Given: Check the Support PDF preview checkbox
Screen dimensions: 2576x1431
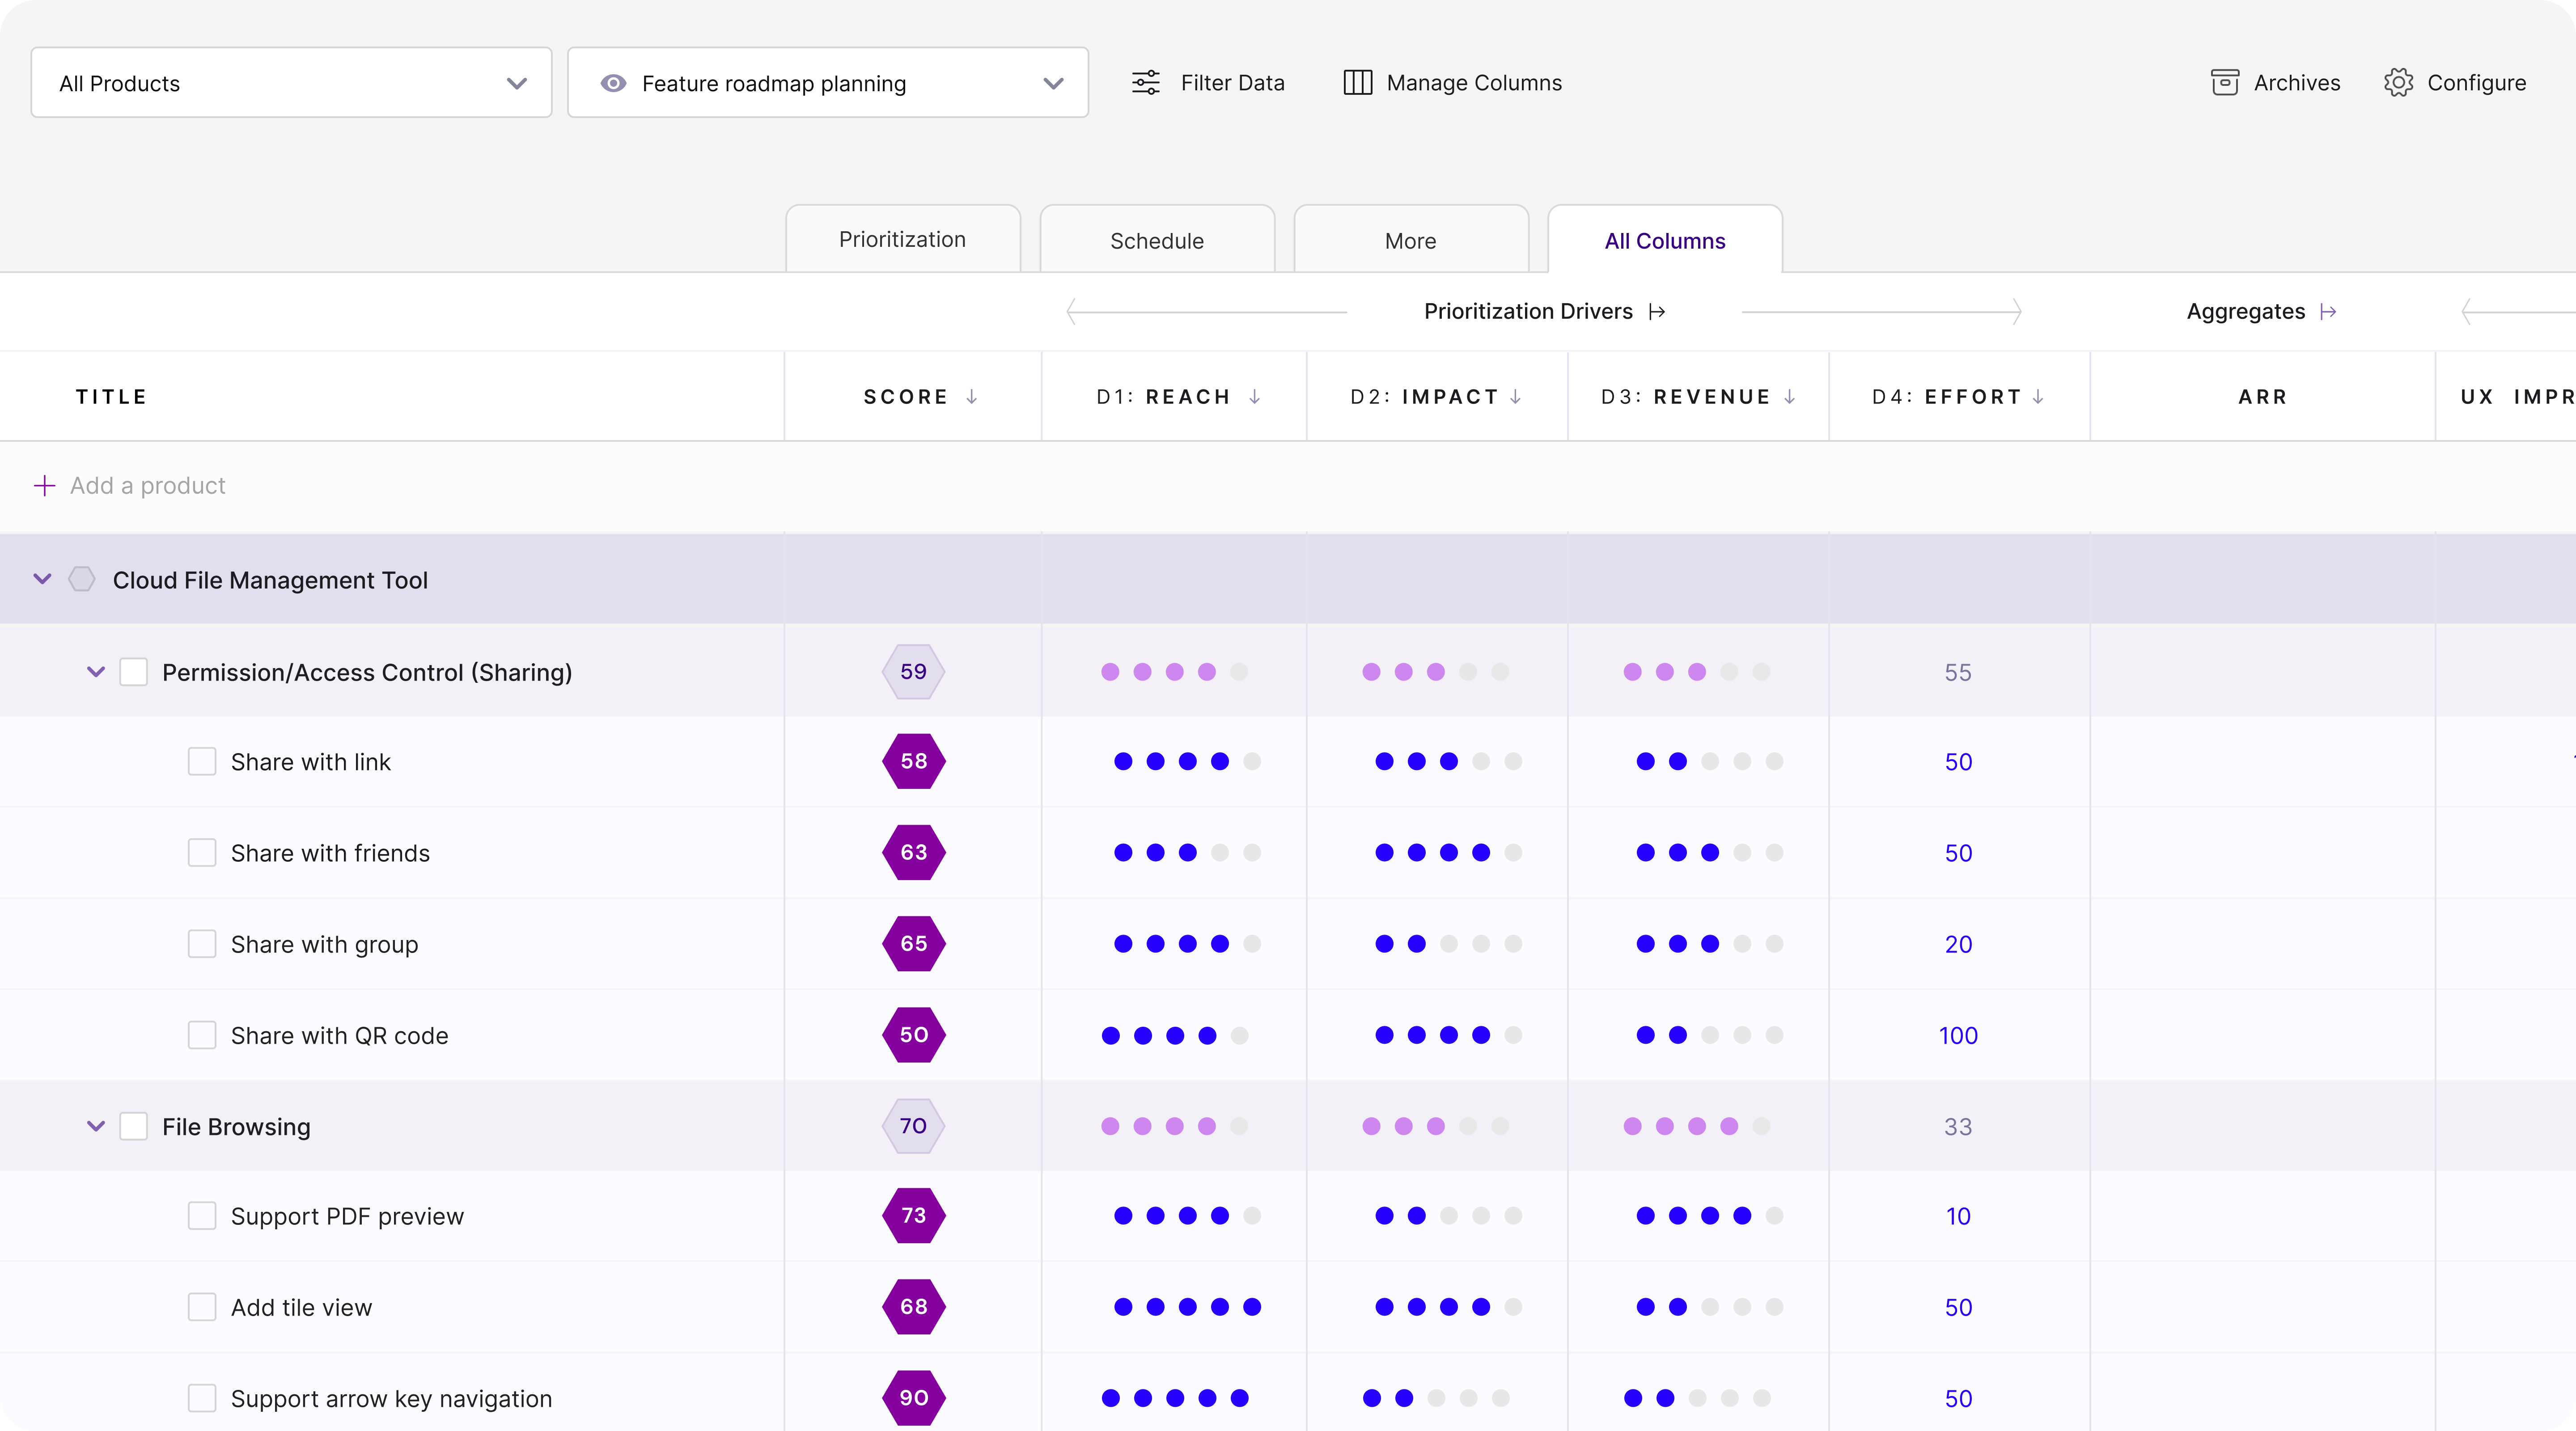Looking at the screenshot, I should coord(202,1216).
